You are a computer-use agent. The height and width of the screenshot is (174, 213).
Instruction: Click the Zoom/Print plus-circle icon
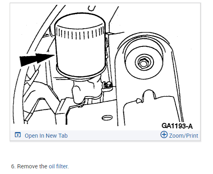coord(164,134)
